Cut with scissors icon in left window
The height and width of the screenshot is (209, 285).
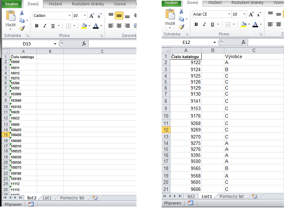[22, 13]
